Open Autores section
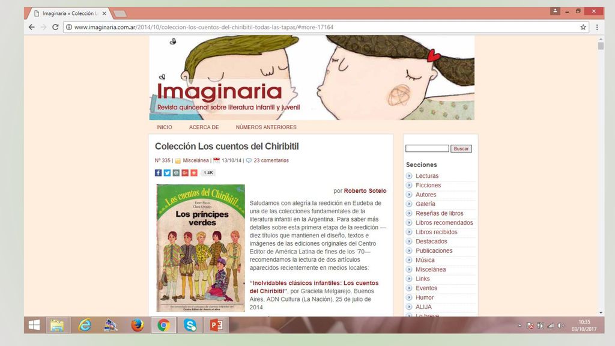The image size is (615, 346). (426, 195)
